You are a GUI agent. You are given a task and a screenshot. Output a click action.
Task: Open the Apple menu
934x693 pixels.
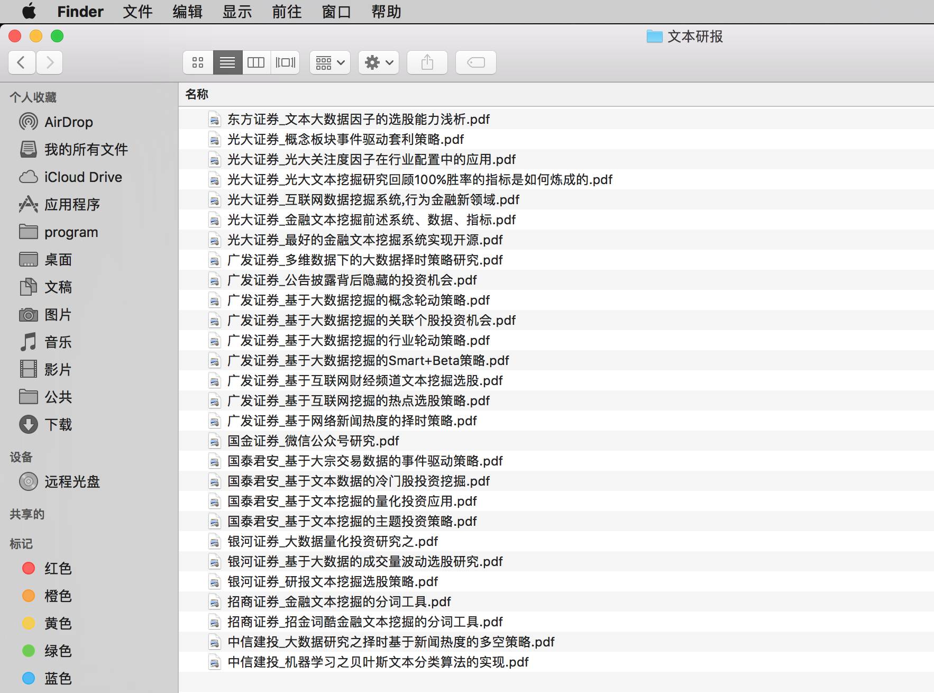pos(29,11)
